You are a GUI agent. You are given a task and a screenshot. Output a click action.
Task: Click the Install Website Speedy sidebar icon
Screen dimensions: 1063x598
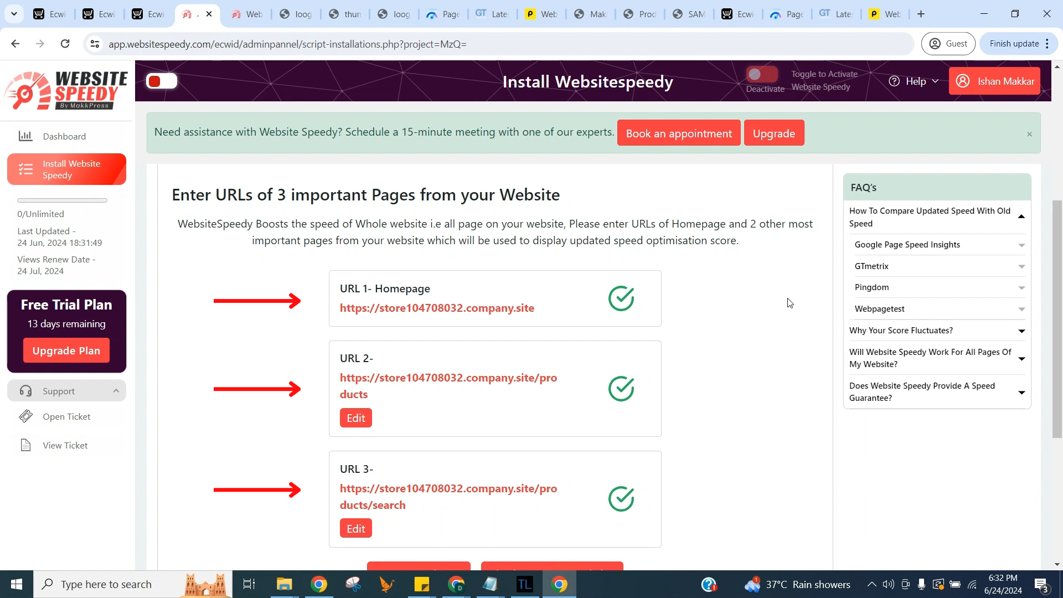coord(25,169)
